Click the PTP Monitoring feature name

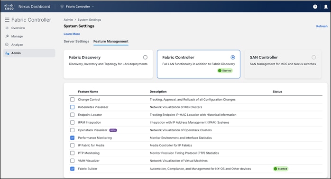click(x=89, y=153)
